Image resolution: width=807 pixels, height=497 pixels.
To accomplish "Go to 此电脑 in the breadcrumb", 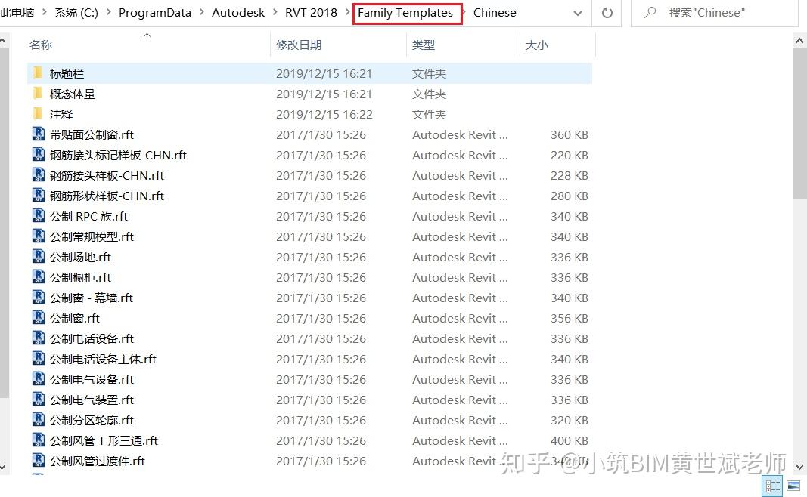I will point(17,12).
